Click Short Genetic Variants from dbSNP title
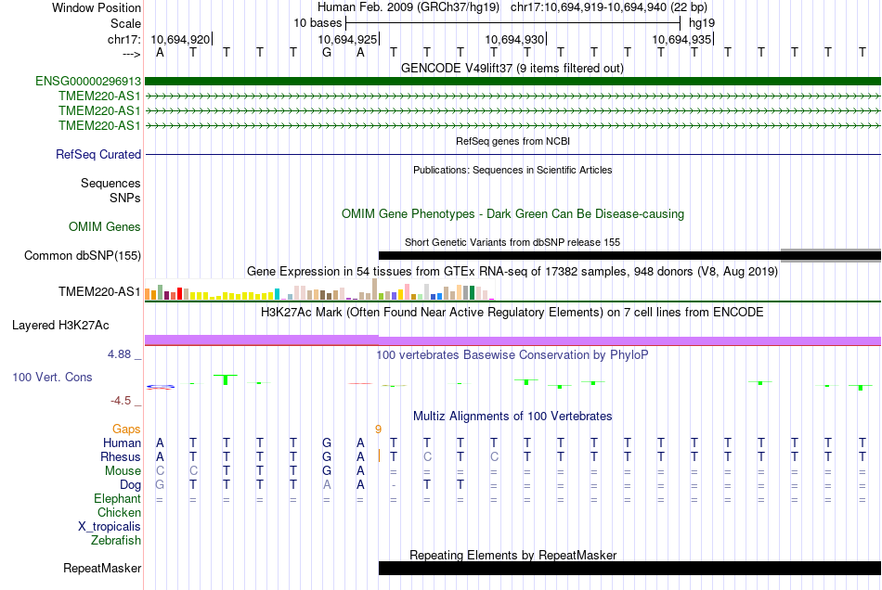Image resolution: width=882 pixels, height=590 pixels. tap(512, 243)
